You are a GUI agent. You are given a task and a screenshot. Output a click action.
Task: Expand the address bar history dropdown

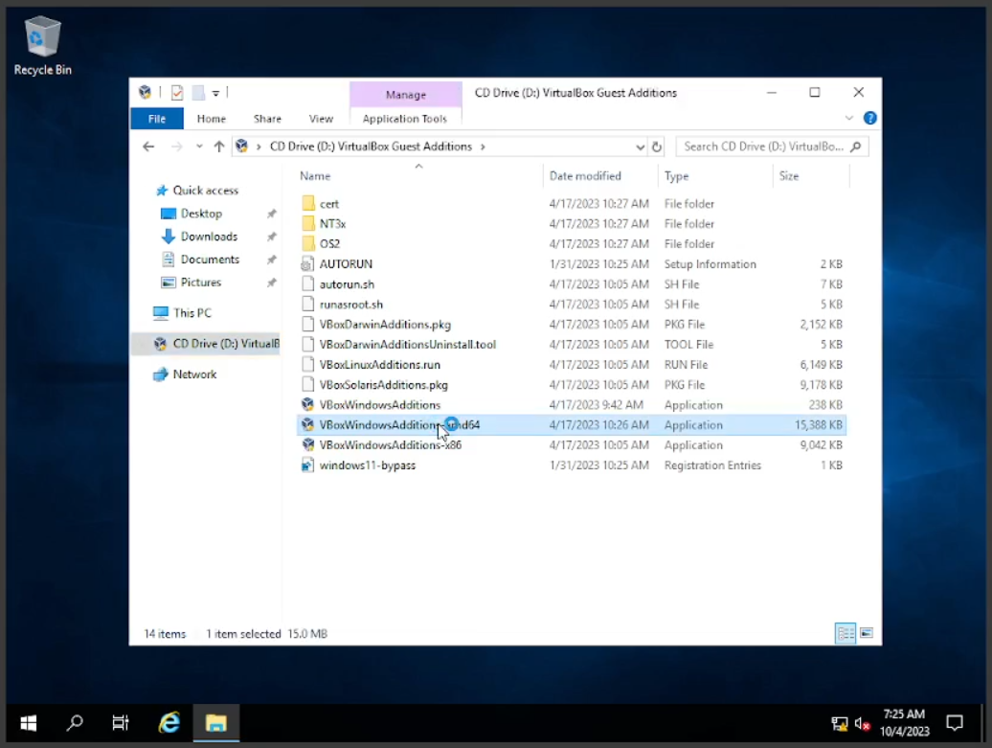640,147
